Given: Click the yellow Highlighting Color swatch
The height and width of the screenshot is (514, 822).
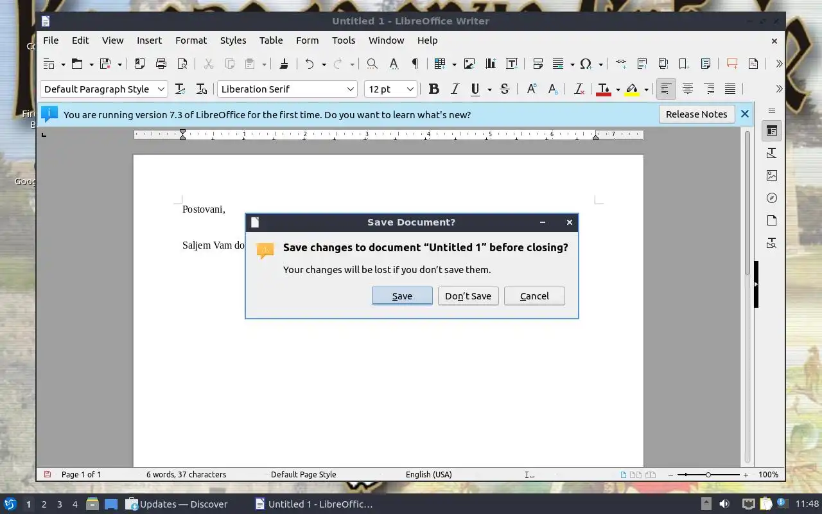Looking at the screenshot, I should (632, 90).
